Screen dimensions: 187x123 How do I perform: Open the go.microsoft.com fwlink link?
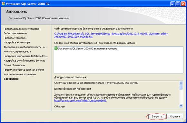80,101
